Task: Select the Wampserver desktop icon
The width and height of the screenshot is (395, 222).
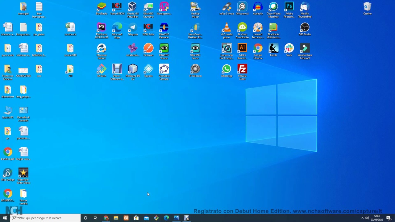Action: click(164, 9)
